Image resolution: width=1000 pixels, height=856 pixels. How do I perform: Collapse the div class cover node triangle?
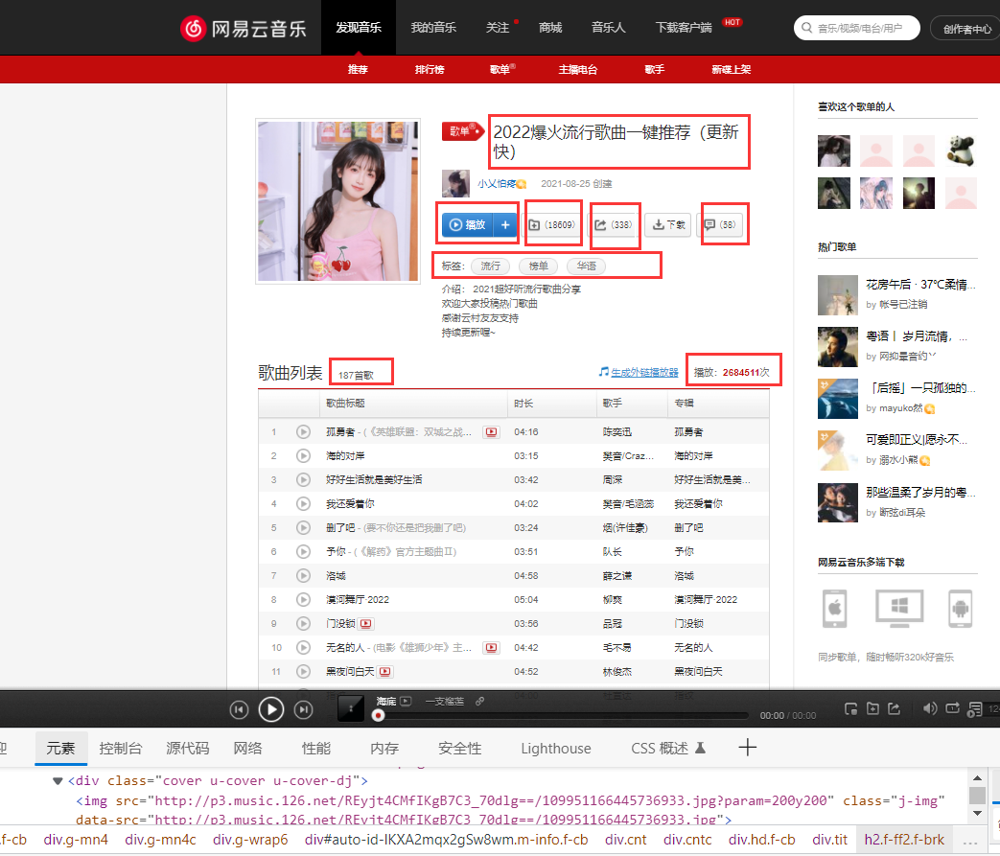pyautogui.click(x=58, y=780)
